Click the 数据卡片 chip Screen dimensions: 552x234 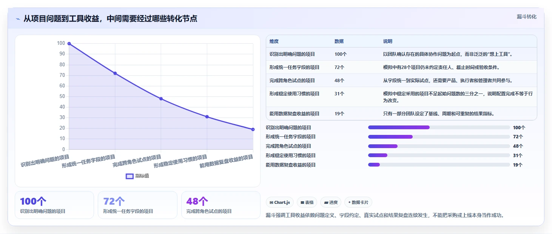pyautogui.click(x=358, y=202)
